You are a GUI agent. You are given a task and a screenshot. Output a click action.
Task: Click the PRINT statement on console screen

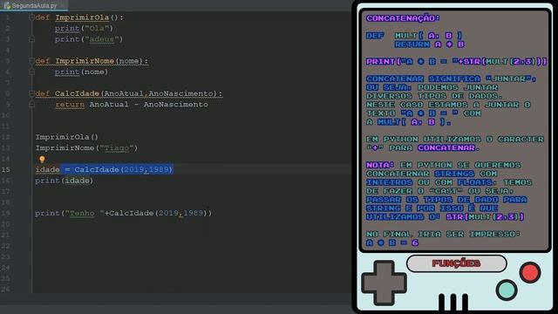[x=456, y=61]
